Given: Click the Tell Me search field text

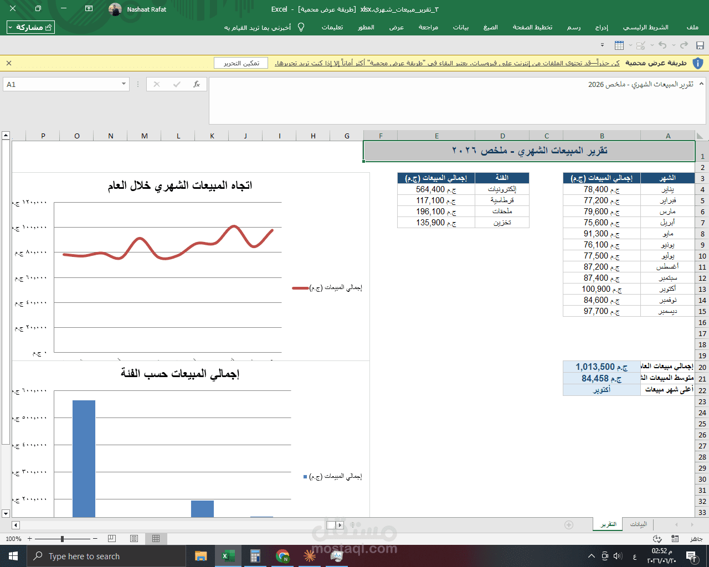Looking at the screenshot, I should pos(258,27).
